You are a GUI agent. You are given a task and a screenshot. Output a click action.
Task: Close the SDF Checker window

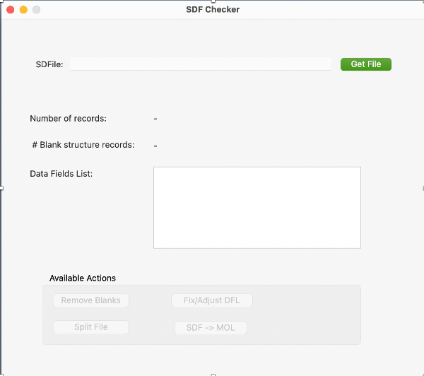[x=11, y=10]
